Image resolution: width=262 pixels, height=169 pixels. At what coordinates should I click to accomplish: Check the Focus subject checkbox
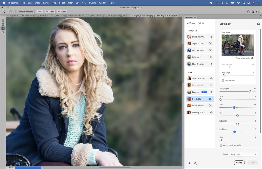(223, 80)
